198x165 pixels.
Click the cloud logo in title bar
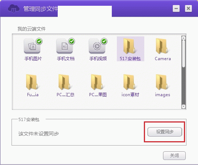coord(14,8)
